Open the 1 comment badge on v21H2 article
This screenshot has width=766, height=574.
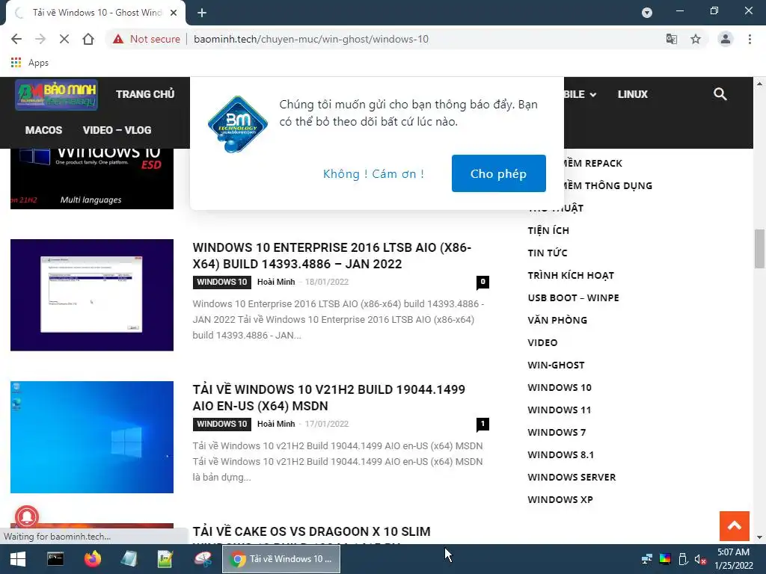(x=482, y=424)
